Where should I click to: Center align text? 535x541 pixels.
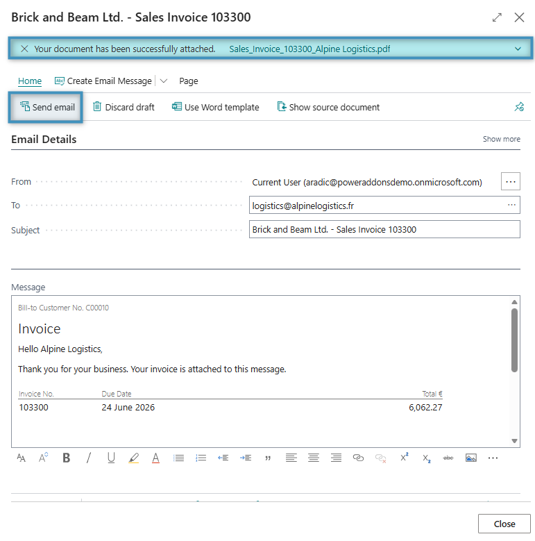tap(314, 458)
